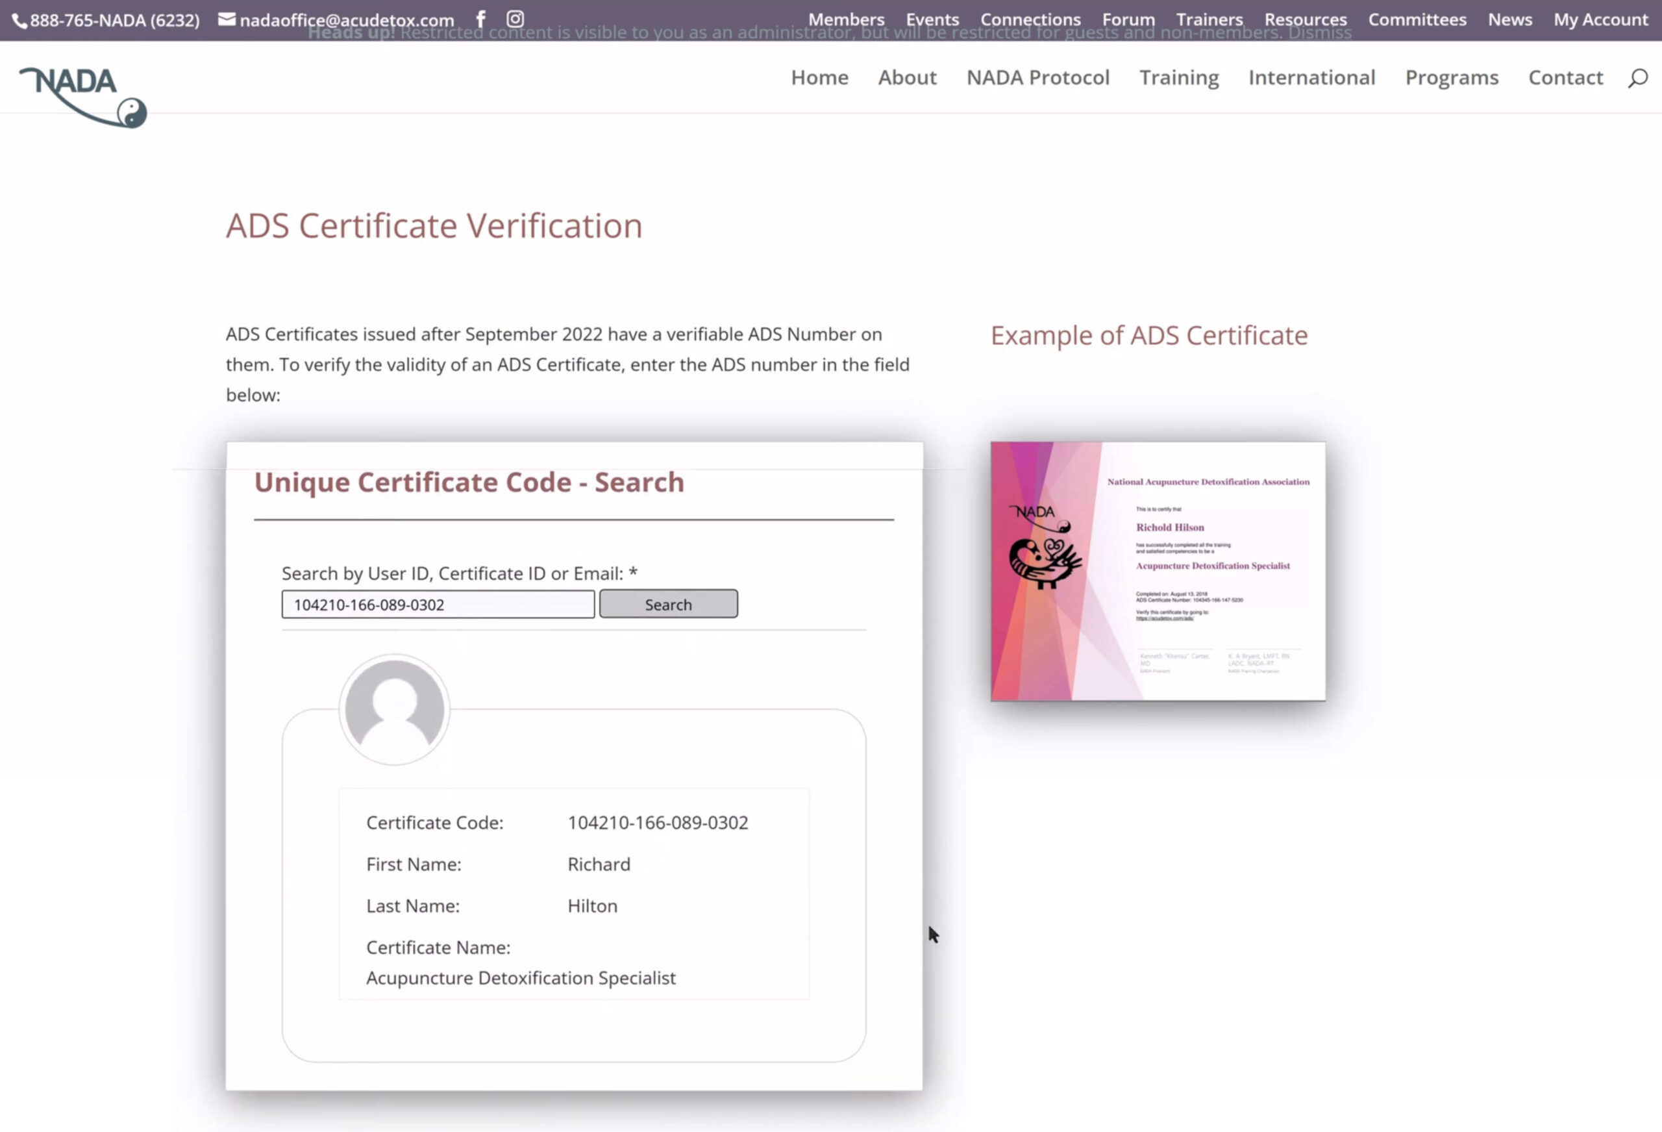Click the Search by User ID label
1662x1132 pixels.
click(459, 574)
